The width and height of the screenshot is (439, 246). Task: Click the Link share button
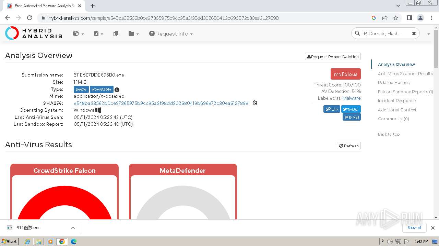[x=332, y=109]
